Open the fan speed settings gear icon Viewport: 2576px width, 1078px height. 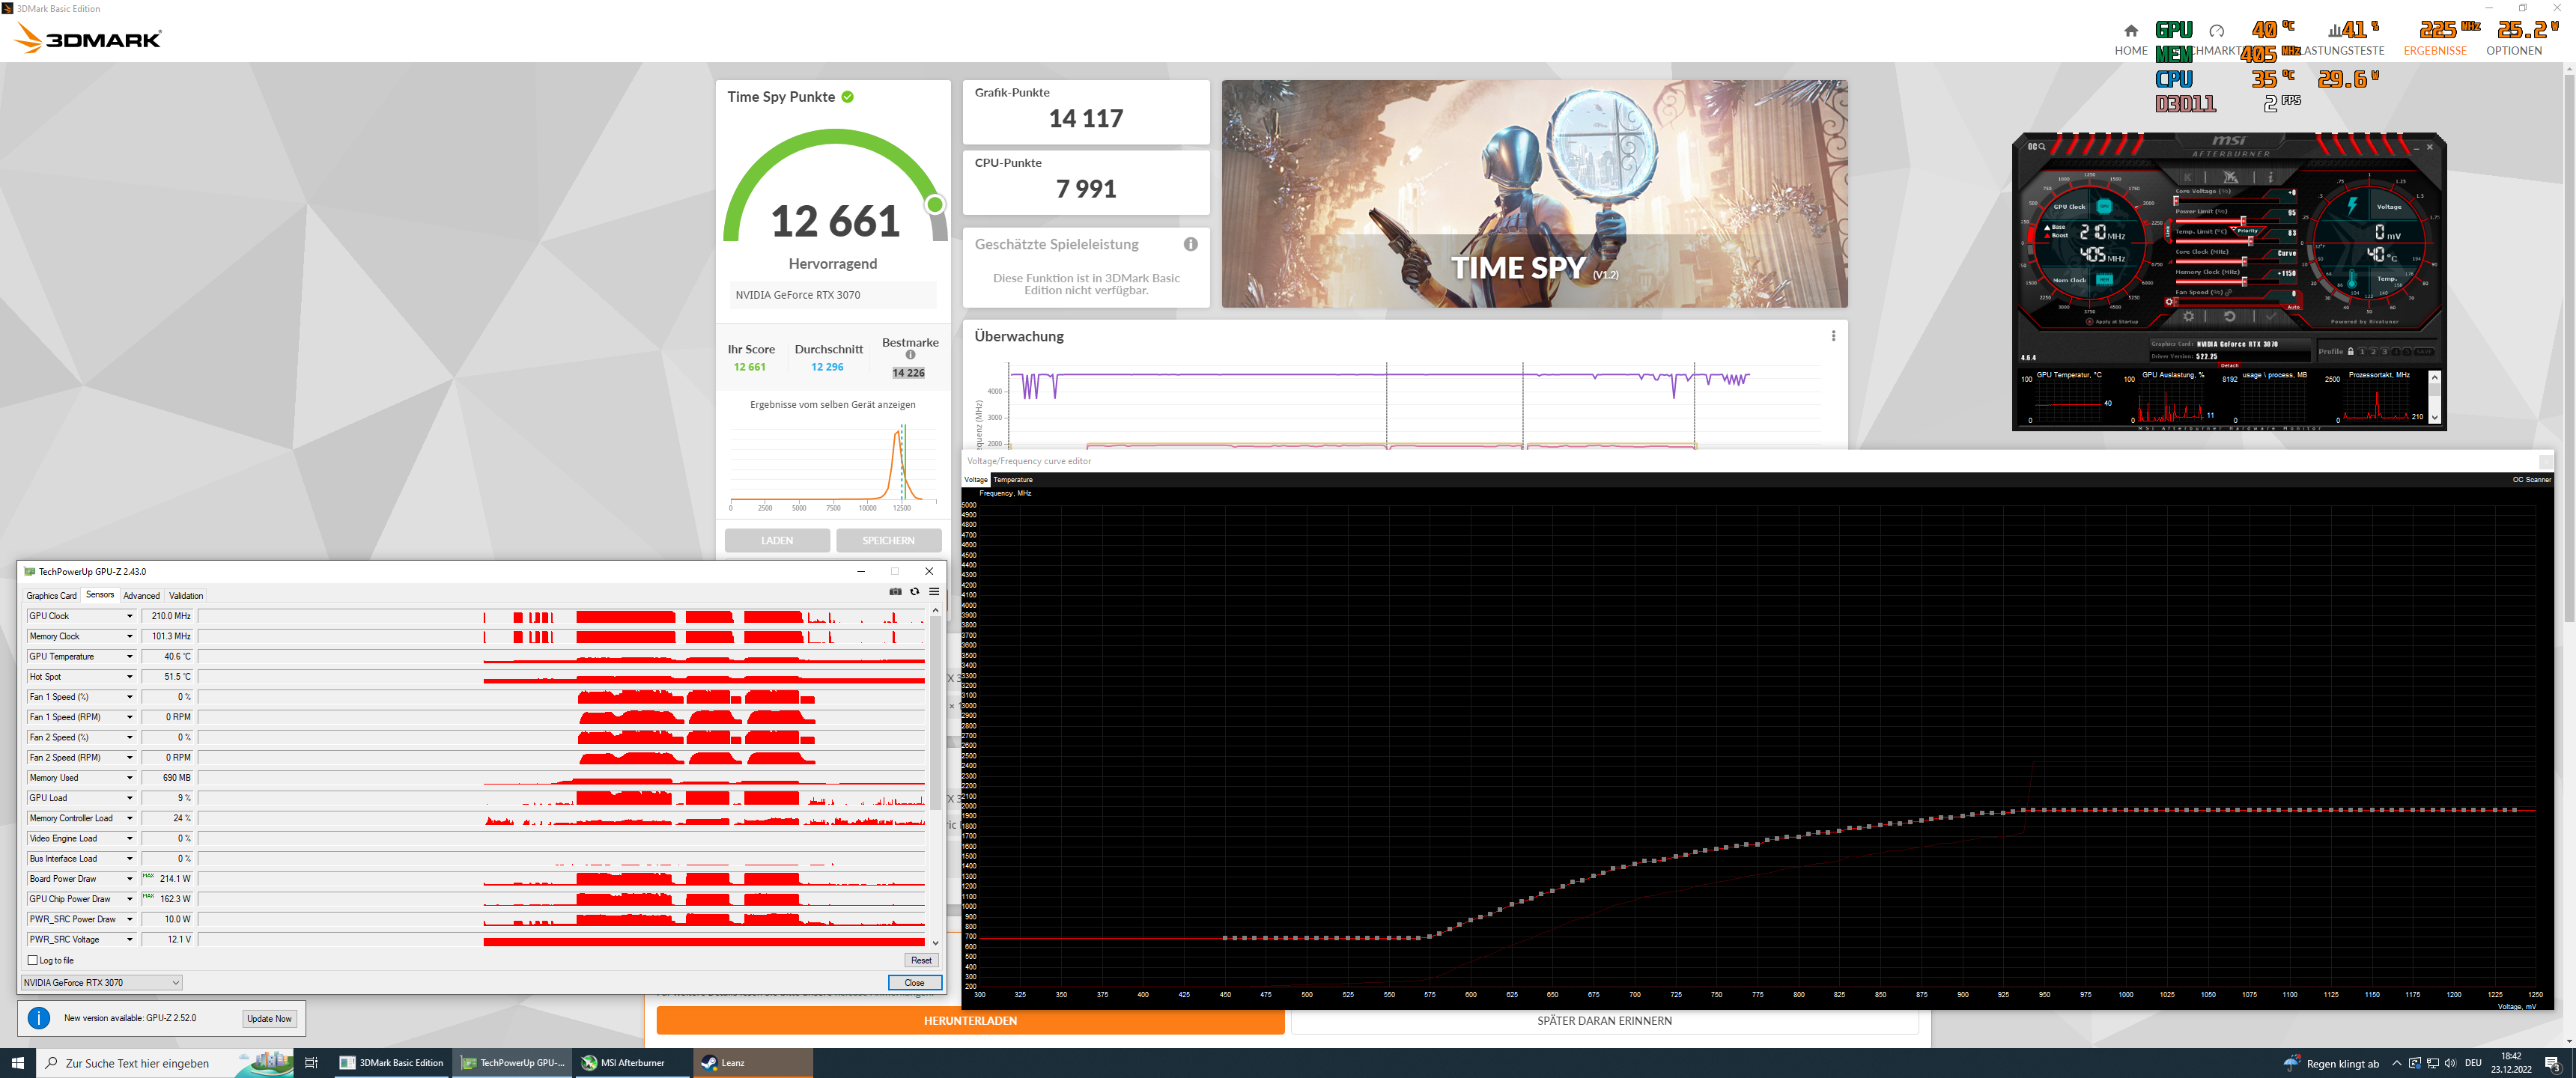(2169, 302)
